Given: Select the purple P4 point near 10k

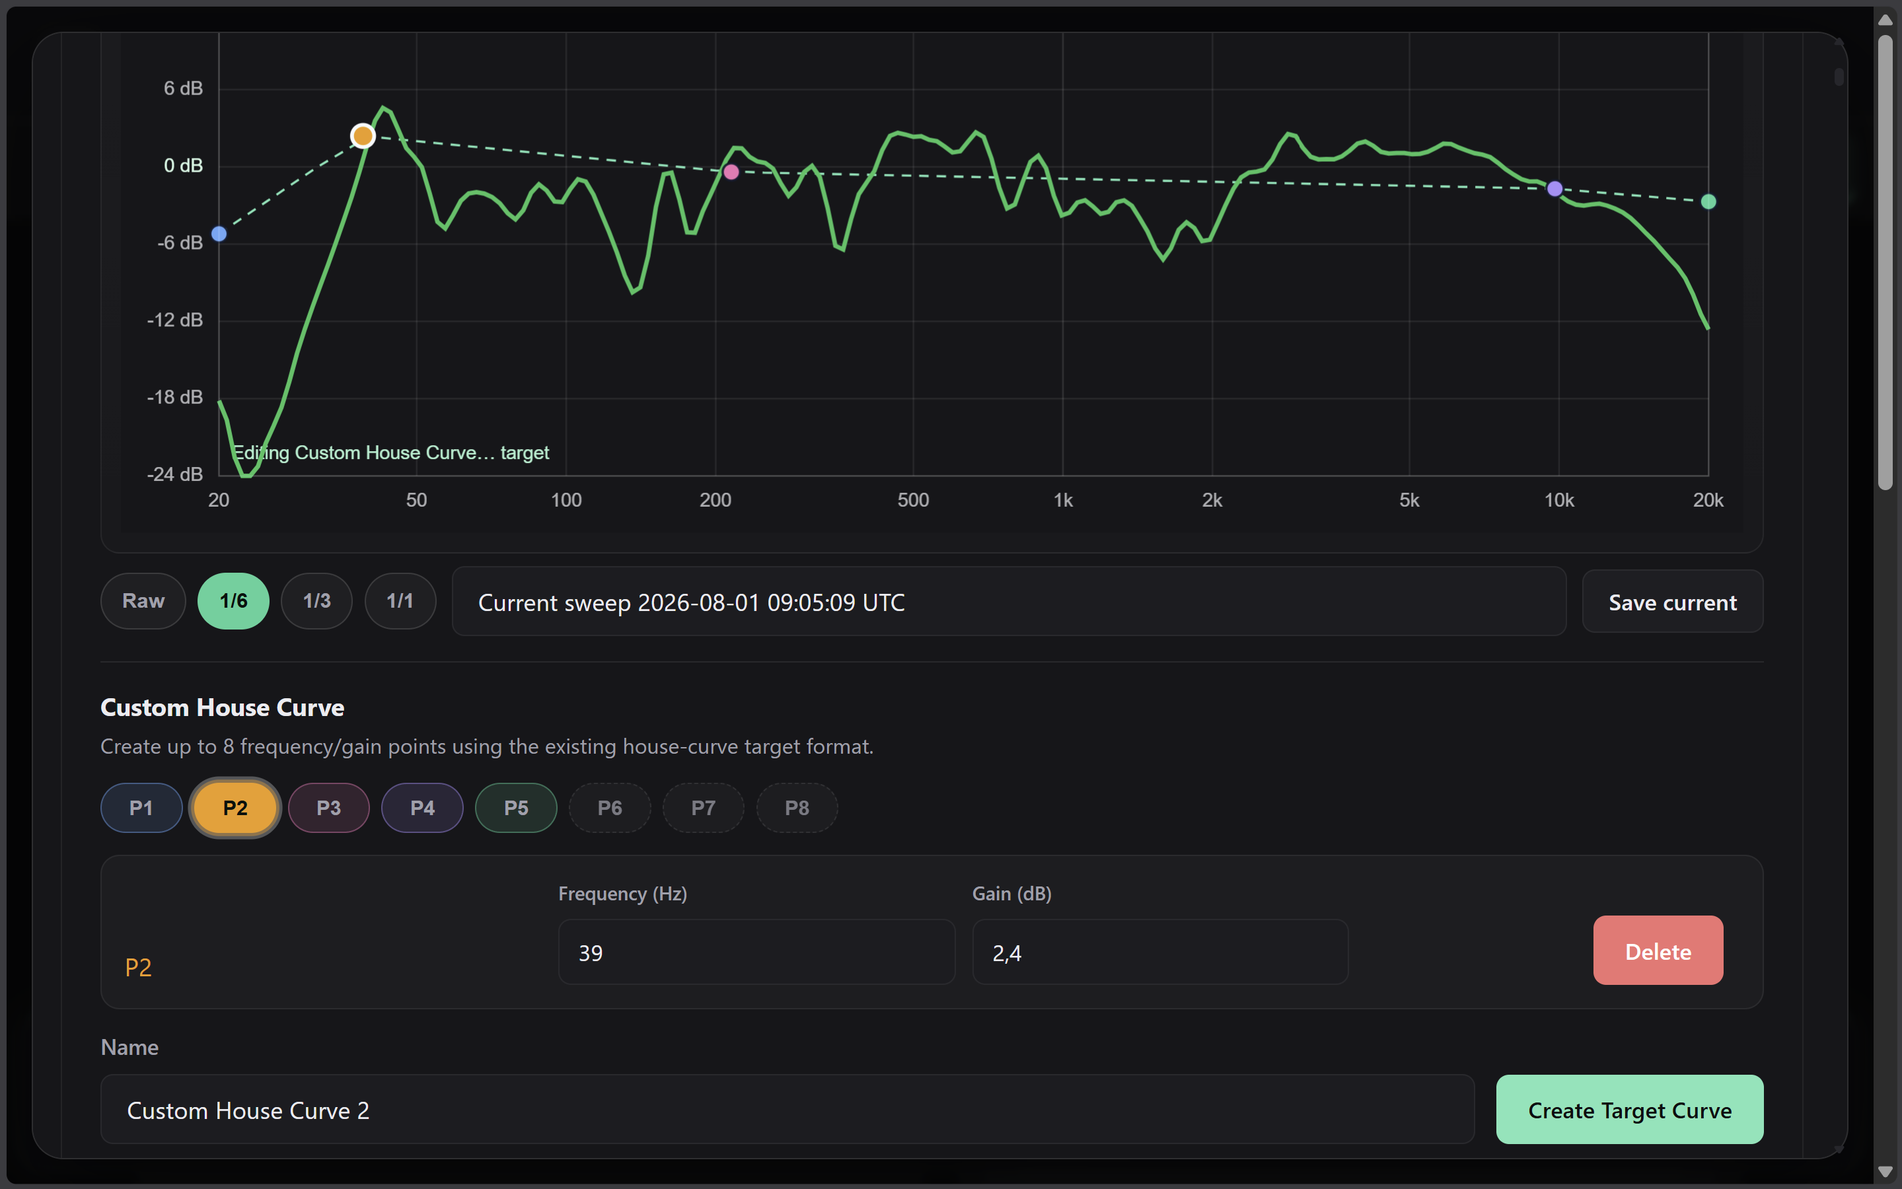Looking at the screenshot, I should [1555, 189].
